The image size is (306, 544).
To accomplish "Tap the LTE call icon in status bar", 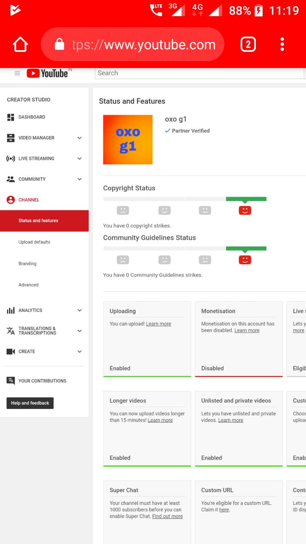I will tap(156, 10).
